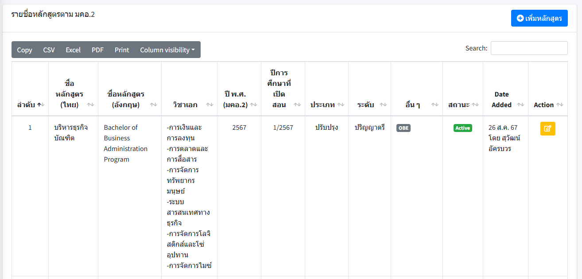Click the add curriculum button (เพิ่มหลักสูตร)
The height and width of the screenshot is (279, 582).
[539, 18]
